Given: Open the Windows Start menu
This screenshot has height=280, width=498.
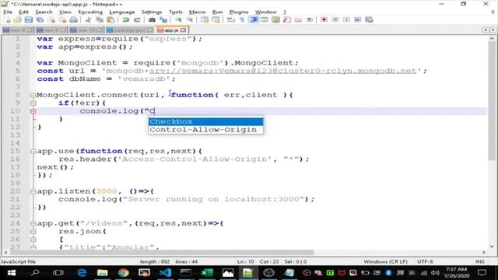Looking at the screenshot, I should coord(12,273).
